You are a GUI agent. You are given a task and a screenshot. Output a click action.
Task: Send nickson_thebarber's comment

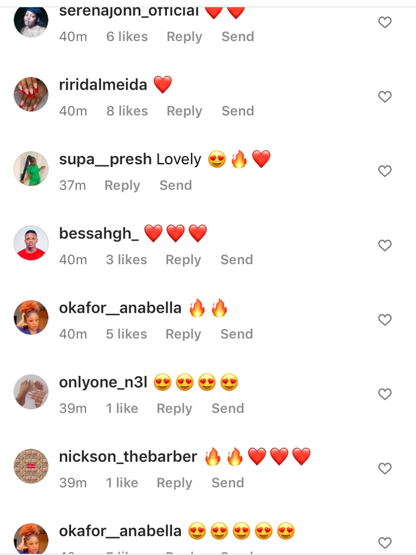point(228,482)
